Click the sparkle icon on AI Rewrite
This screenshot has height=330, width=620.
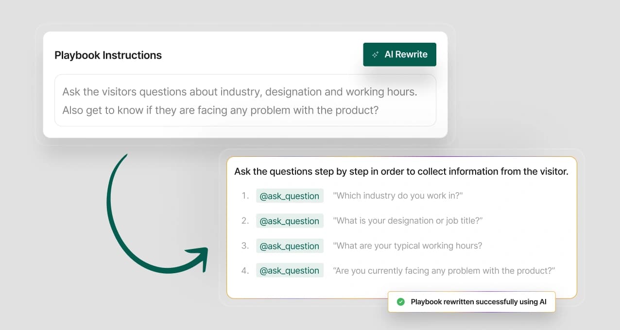coord(375,55)
